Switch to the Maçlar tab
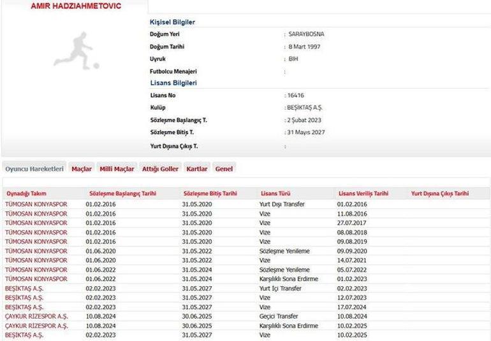 coord(82,169)
